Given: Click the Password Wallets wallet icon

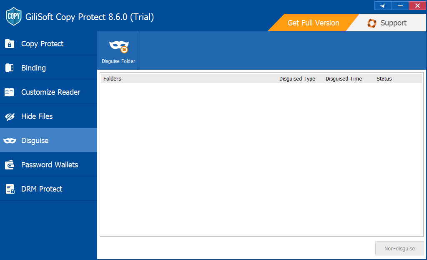Looking at the screenshot, I should [10, 164].
